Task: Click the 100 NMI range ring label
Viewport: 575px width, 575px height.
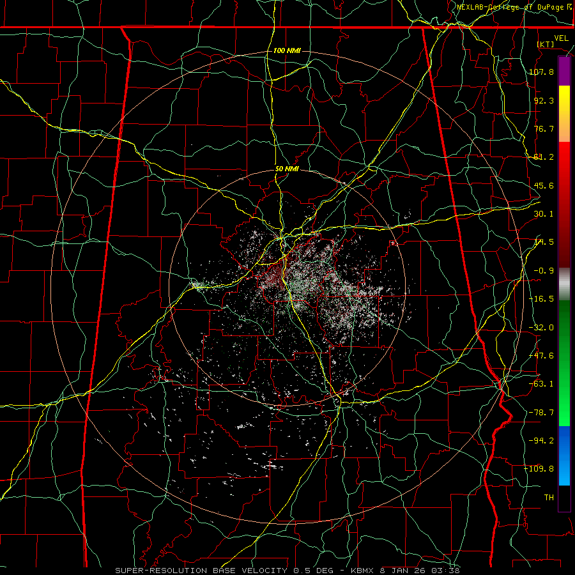Action: pos(287,50)
